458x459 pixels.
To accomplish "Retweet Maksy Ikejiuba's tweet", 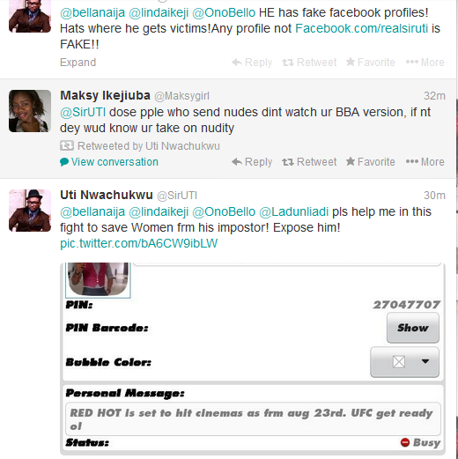I will [x=309, y=162].
